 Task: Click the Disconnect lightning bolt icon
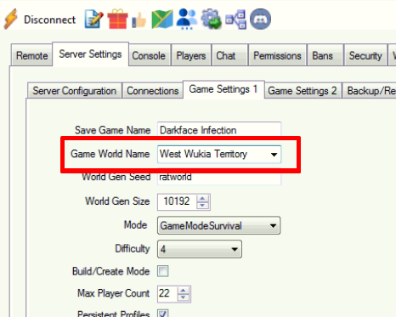coord(11,20)
